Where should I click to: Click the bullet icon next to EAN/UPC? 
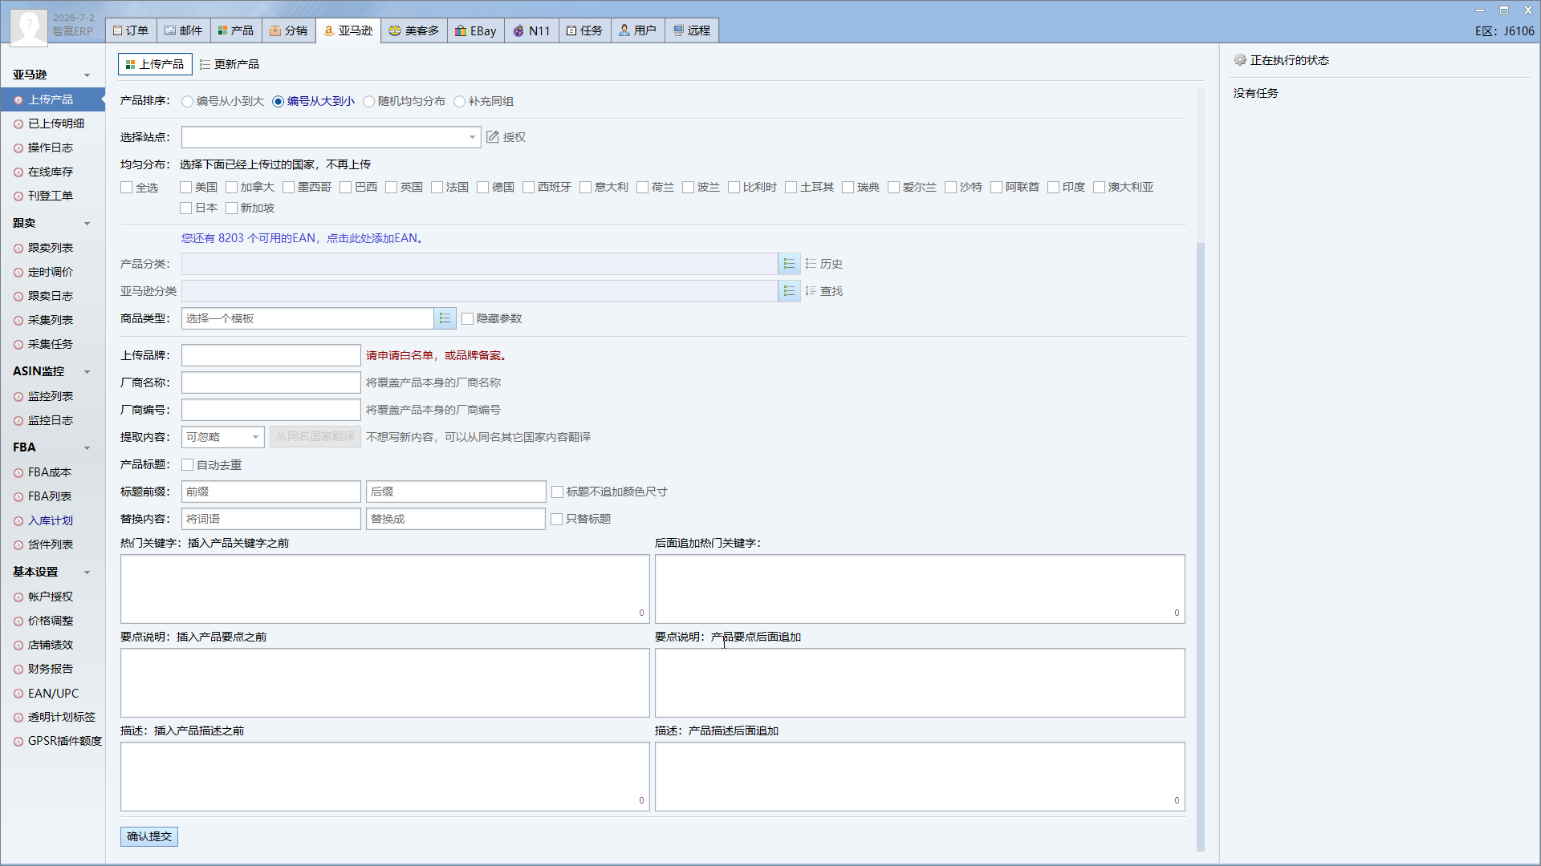[18, 694]
